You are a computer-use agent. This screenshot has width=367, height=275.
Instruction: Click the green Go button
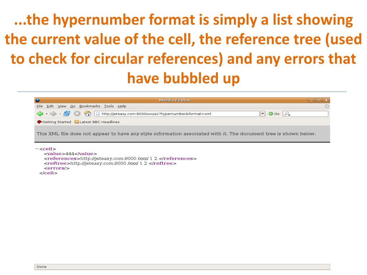(x=274, y=114)
